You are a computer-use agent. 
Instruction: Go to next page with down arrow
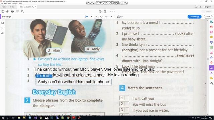click(105, 12)
